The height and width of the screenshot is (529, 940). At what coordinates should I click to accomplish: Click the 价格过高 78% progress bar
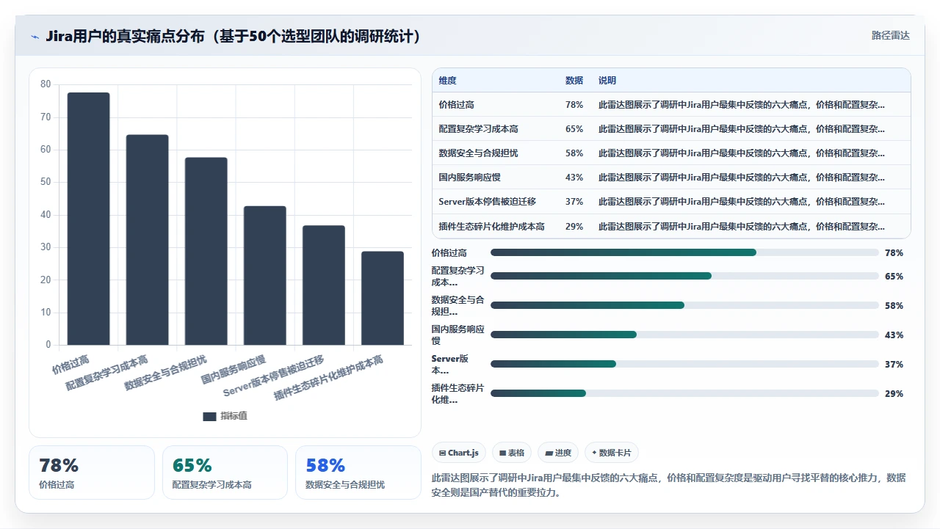[x=684, y=252]
